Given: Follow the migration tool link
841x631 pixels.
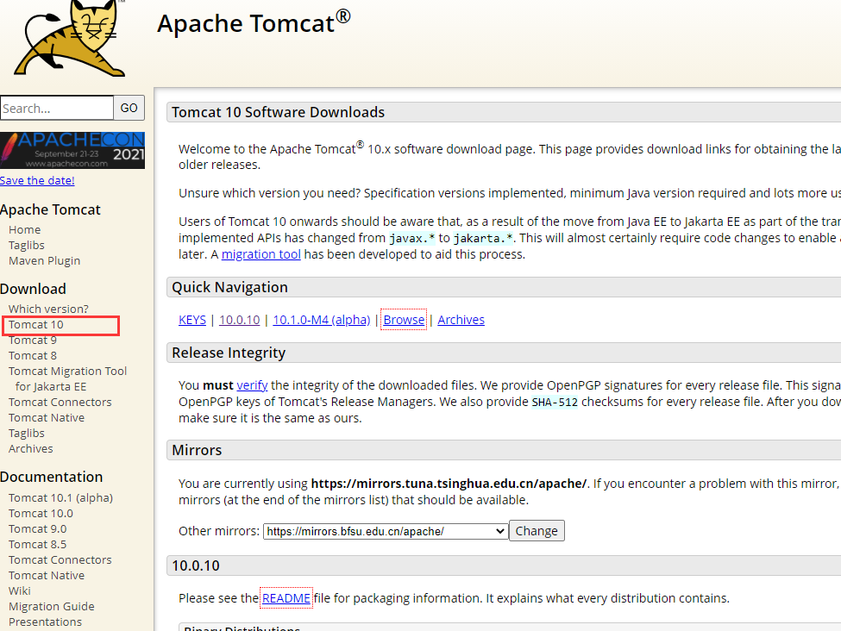Looking at the screenshot, I should [x=261, y=254].
